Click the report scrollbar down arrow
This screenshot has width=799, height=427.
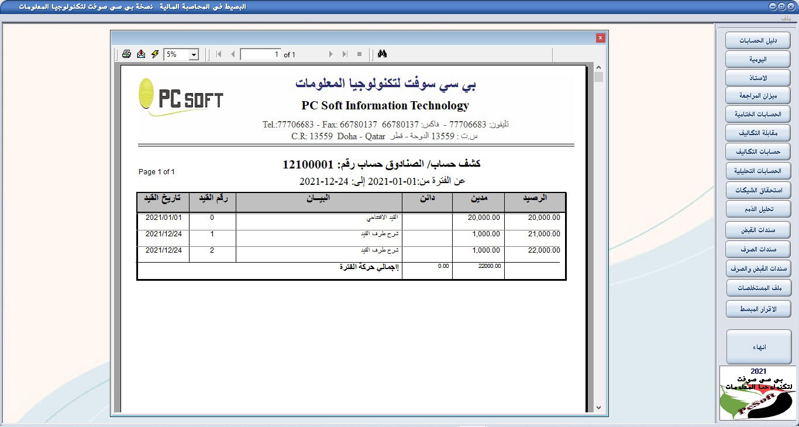pyautogui.click(x=598, y=407)
